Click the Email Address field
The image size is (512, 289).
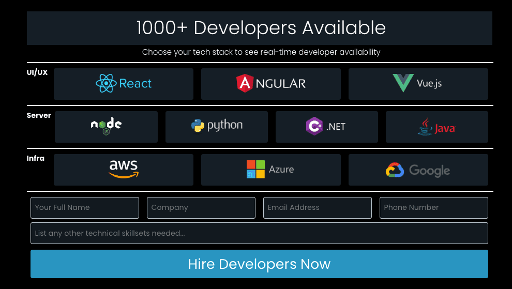click(x=318, y=208)
